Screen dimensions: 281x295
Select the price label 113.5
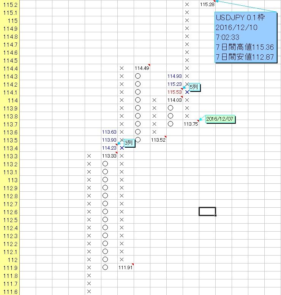click(10, 140)
